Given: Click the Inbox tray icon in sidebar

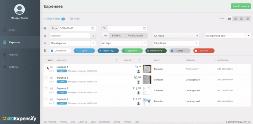Looking at the screenshot, I should pos(5,30).
